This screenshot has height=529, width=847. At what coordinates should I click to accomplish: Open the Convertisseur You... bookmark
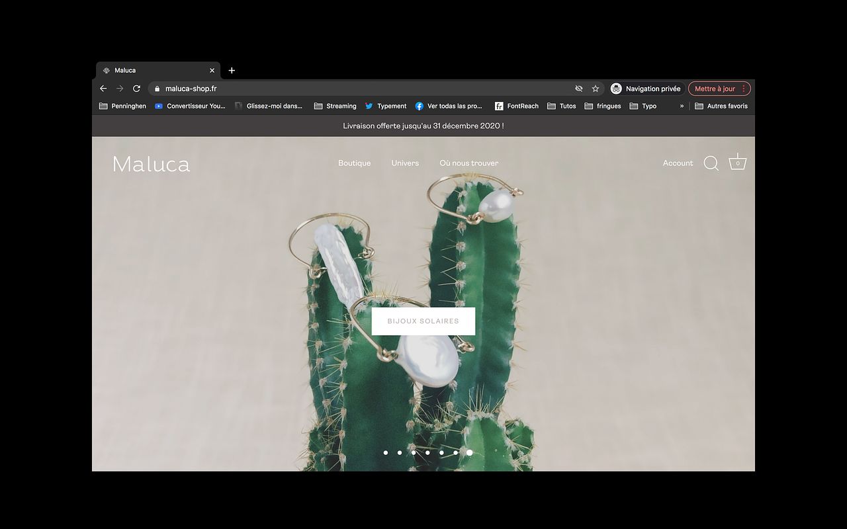pos(190,106)
